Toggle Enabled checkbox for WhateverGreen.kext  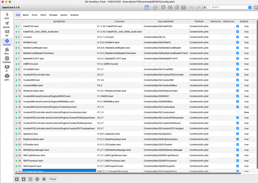(x=238, y=91)
